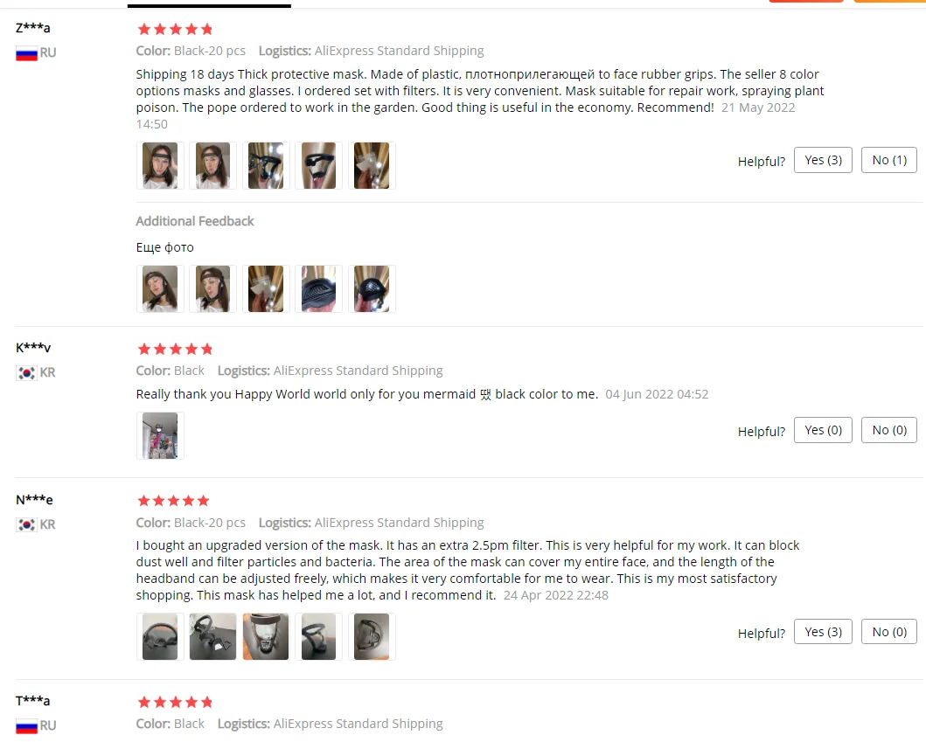The image size is (926, 742).
Task: Open fourth Additional Feedback photo showing mask filter
Action: [318, 288]
